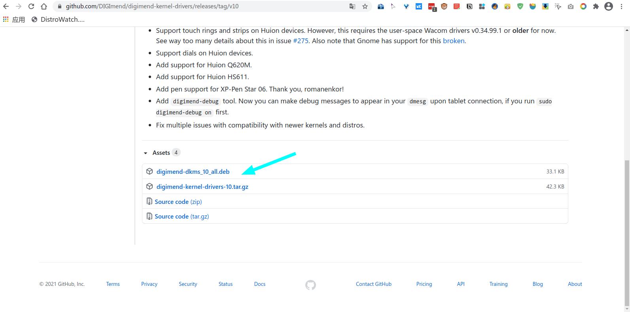Open the Blog footer link

tap(537, 284)
